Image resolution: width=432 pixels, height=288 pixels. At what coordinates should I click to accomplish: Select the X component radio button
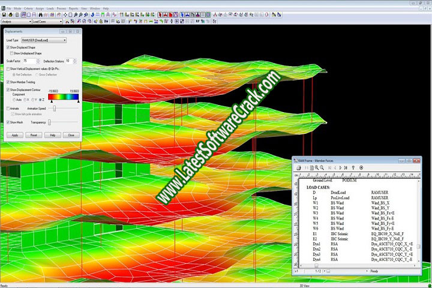point(25,100)
